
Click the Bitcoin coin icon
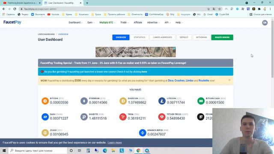[x=45, y=101]
